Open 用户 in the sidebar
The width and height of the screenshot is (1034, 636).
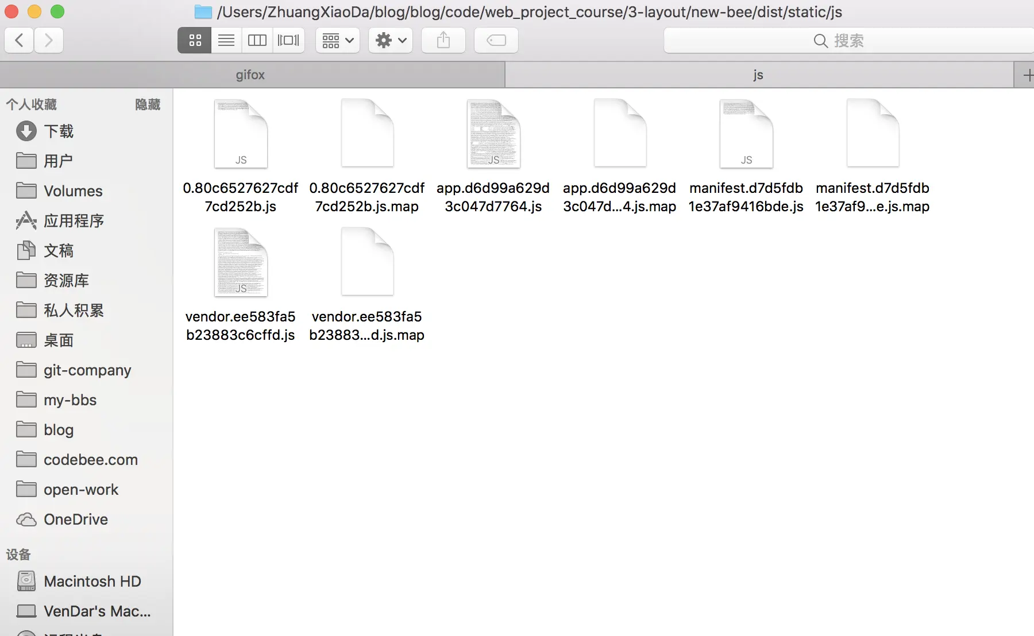[x=86, y=161]
